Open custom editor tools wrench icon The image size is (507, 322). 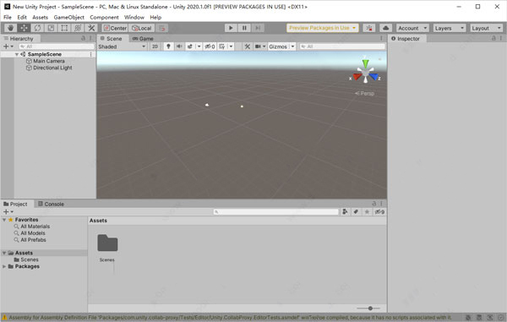click(91, 28)
